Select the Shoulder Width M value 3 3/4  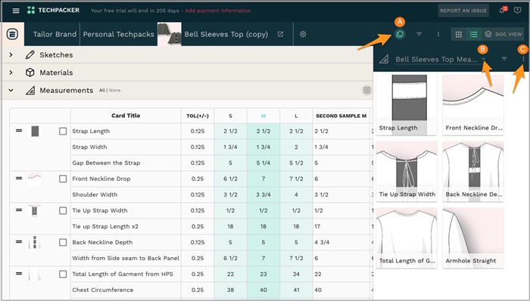click(263, 194)
